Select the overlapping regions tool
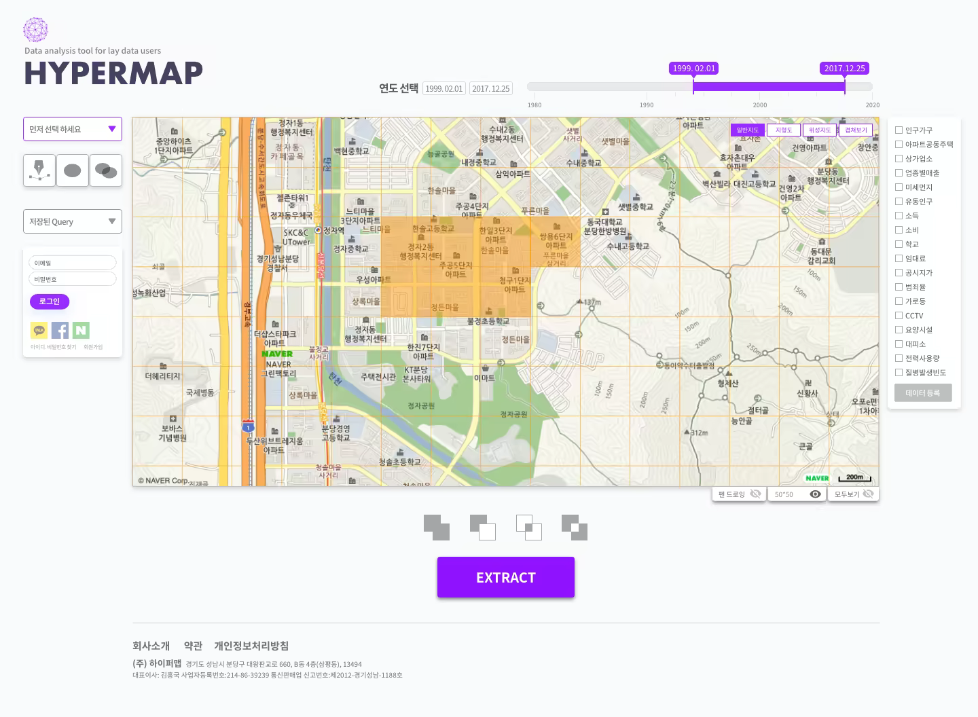978x717 pixels. 105,170
